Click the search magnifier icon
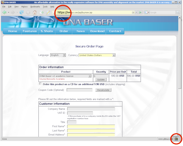183x146 pixels. coord(178,12)
